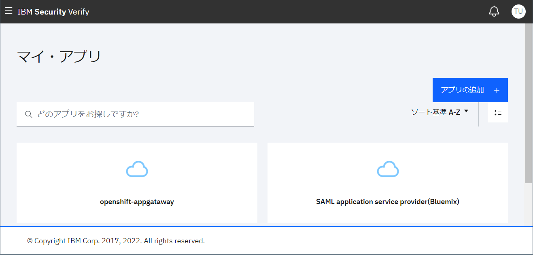Click the SAML application service provider cloud icon

pyautogui.click(x=388, y=169)
